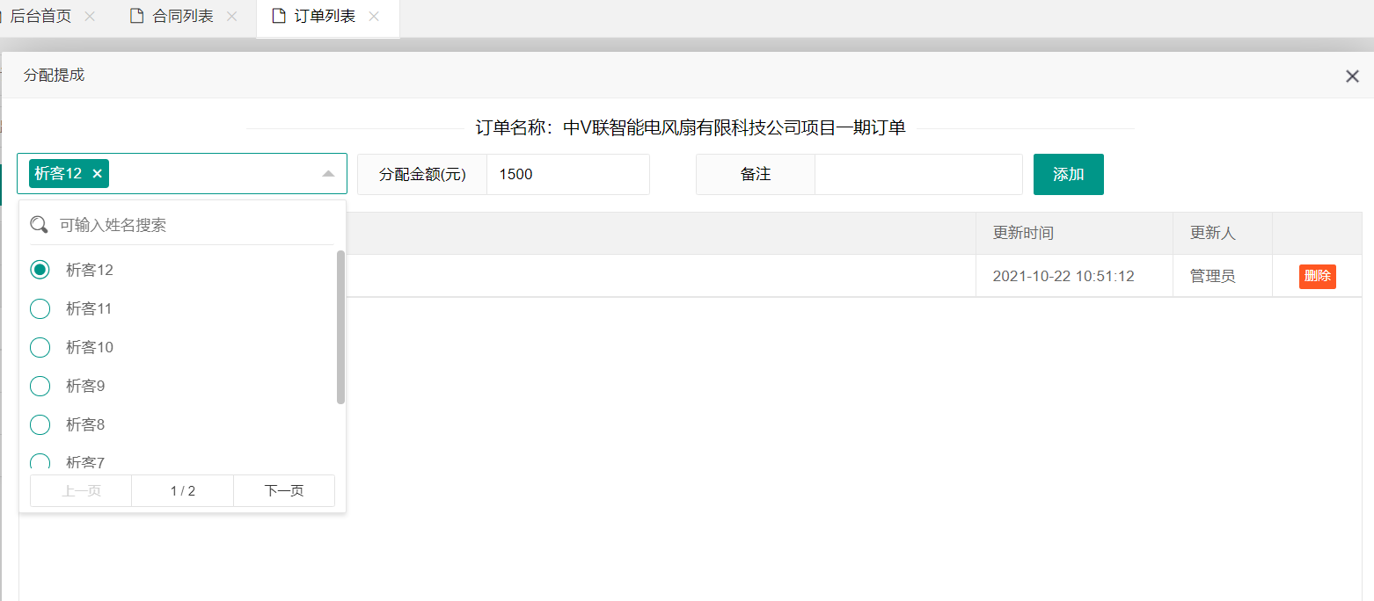Close the 后台首页 tab using its x icon
Viewport: 1374px width, 601px height.
[89, 17]
